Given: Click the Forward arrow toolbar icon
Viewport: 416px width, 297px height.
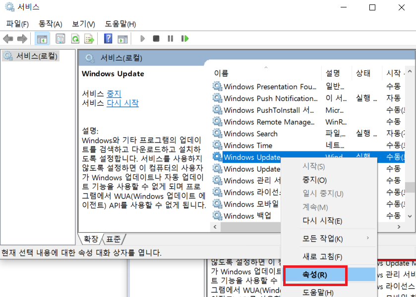Looking at the screenshot, I should 22,39.
